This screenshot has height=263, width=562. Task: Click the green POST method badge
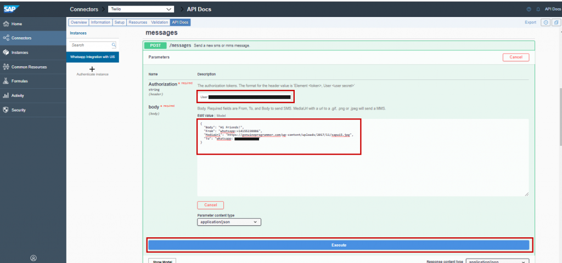tap(155, 45)
